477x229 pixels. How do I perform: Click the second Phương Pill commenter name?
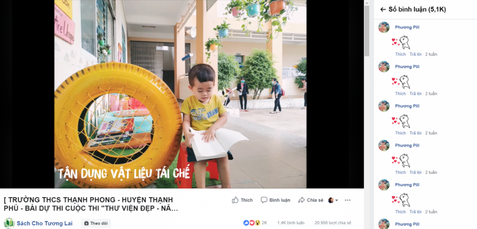[x=407, y=67]
